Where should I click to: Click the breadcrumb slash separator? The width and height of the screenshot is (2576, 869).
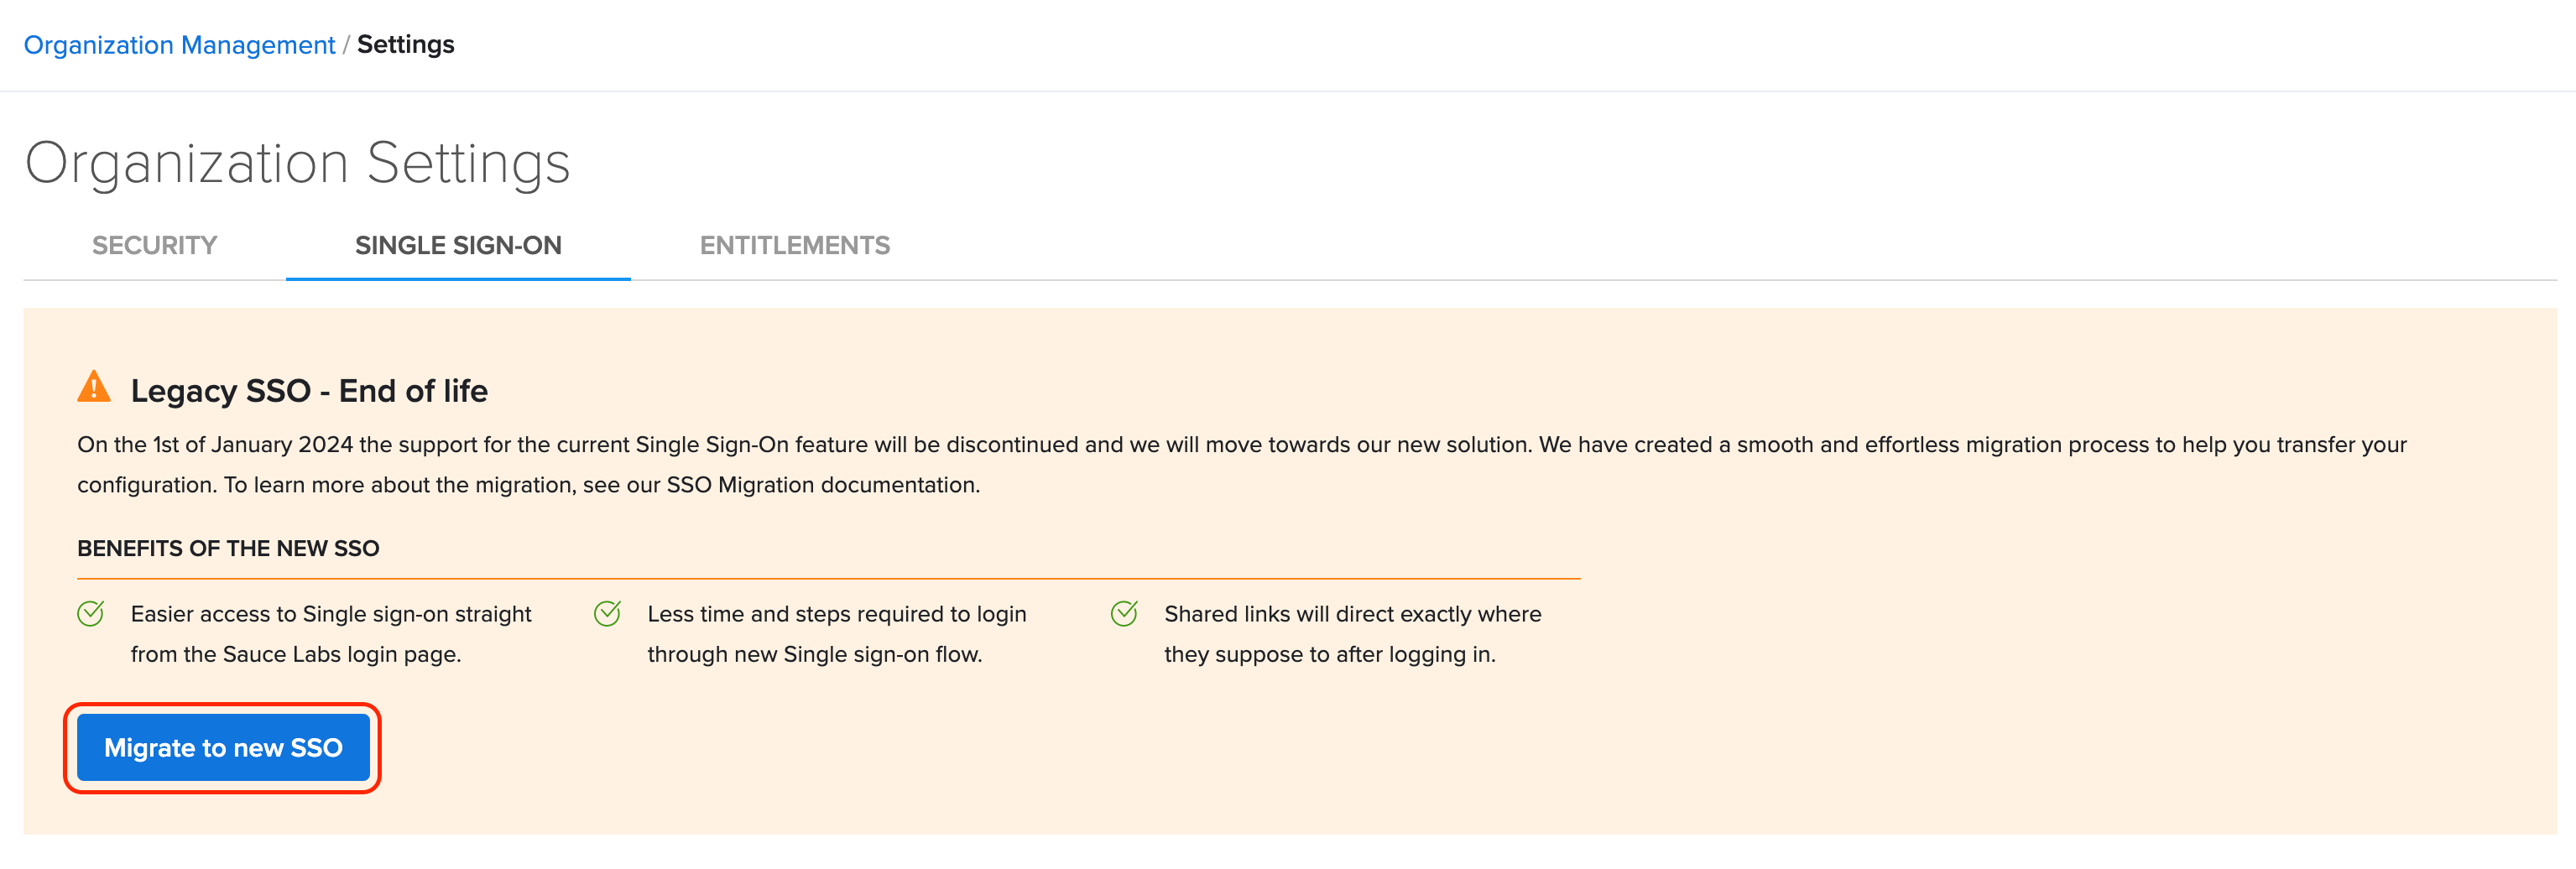point(346,45)
